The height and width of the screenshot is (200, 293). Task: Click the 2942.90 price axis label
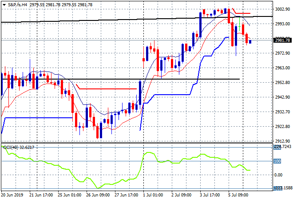pos(282,97)
